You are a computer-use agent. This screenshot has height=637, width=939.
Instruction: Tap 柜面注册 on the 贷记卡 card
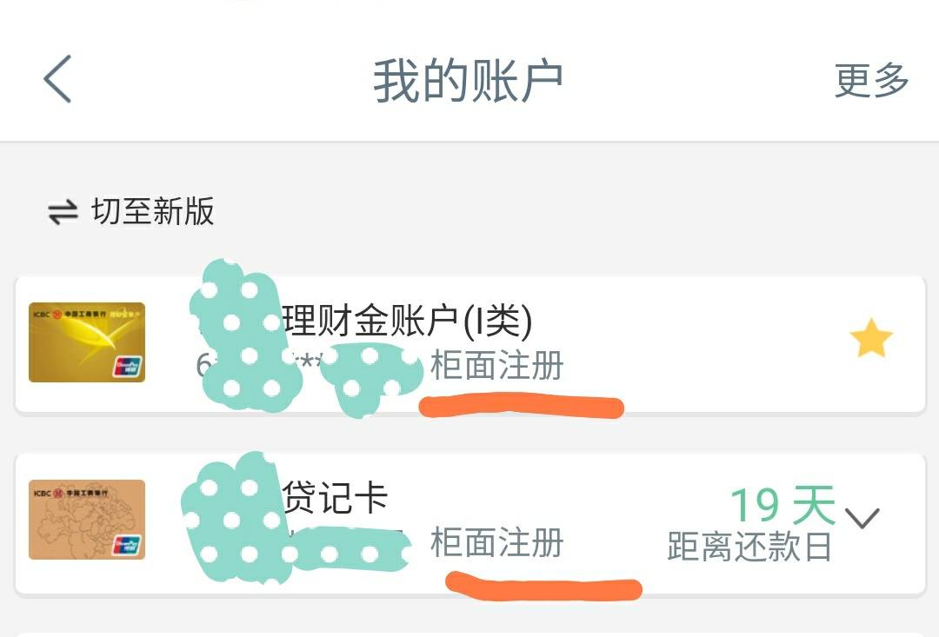coord(497,542)
